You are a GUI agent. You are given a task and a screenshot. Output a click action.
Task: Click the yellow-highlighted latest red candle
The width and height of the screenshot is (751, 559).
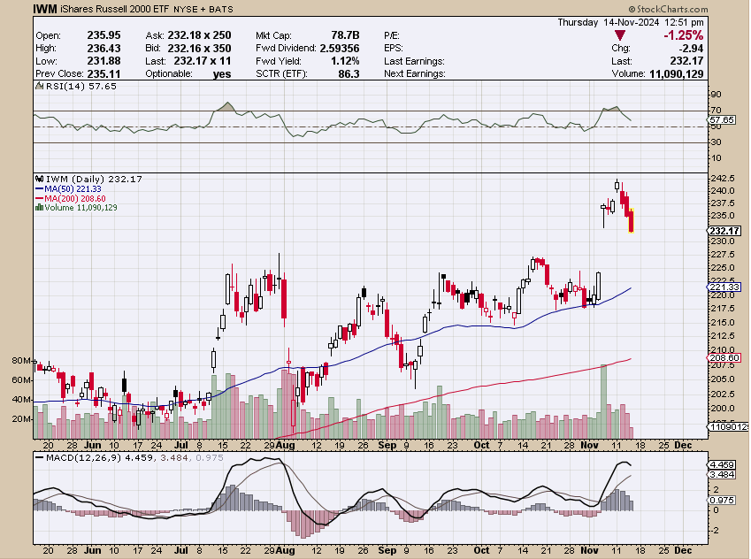632,221
